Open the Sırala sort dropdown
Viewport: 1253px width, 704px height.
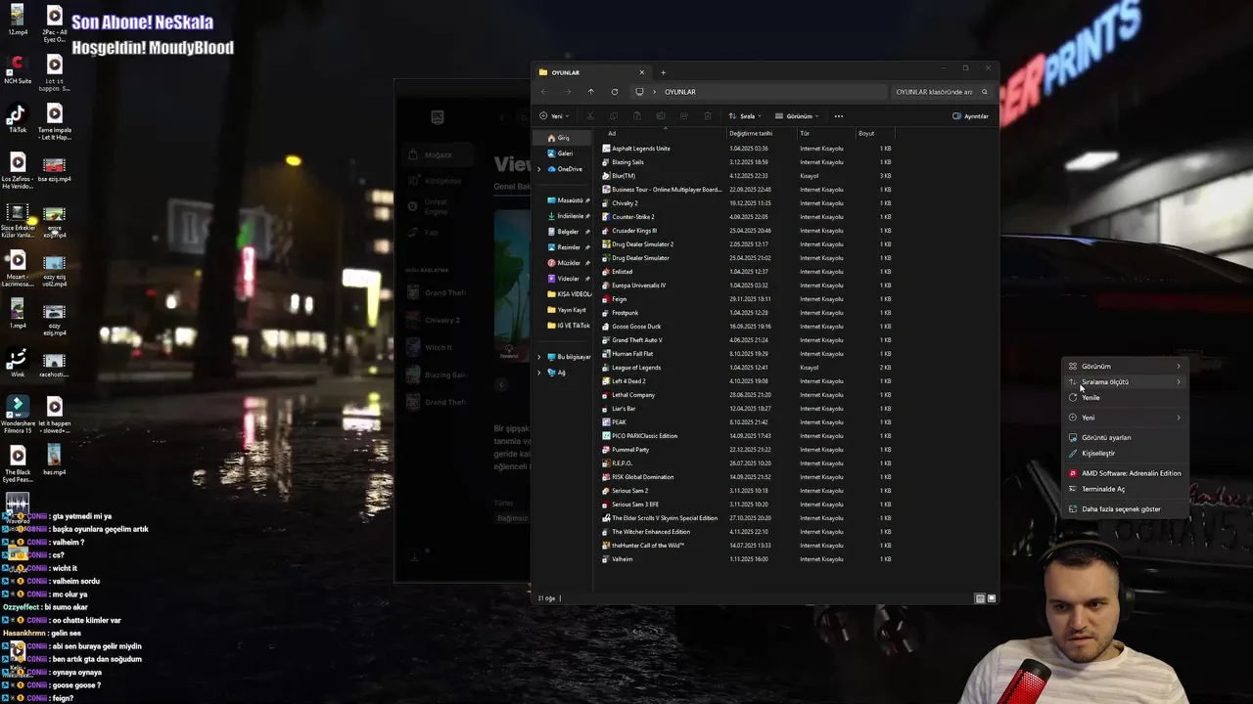point(747,116)
